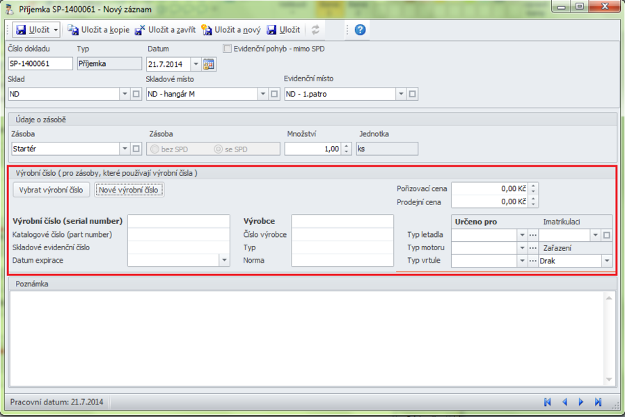This screenshot has width=625, height=417.
Task: Expand the Sklad dropdown with ND
Action: point(125,94)
